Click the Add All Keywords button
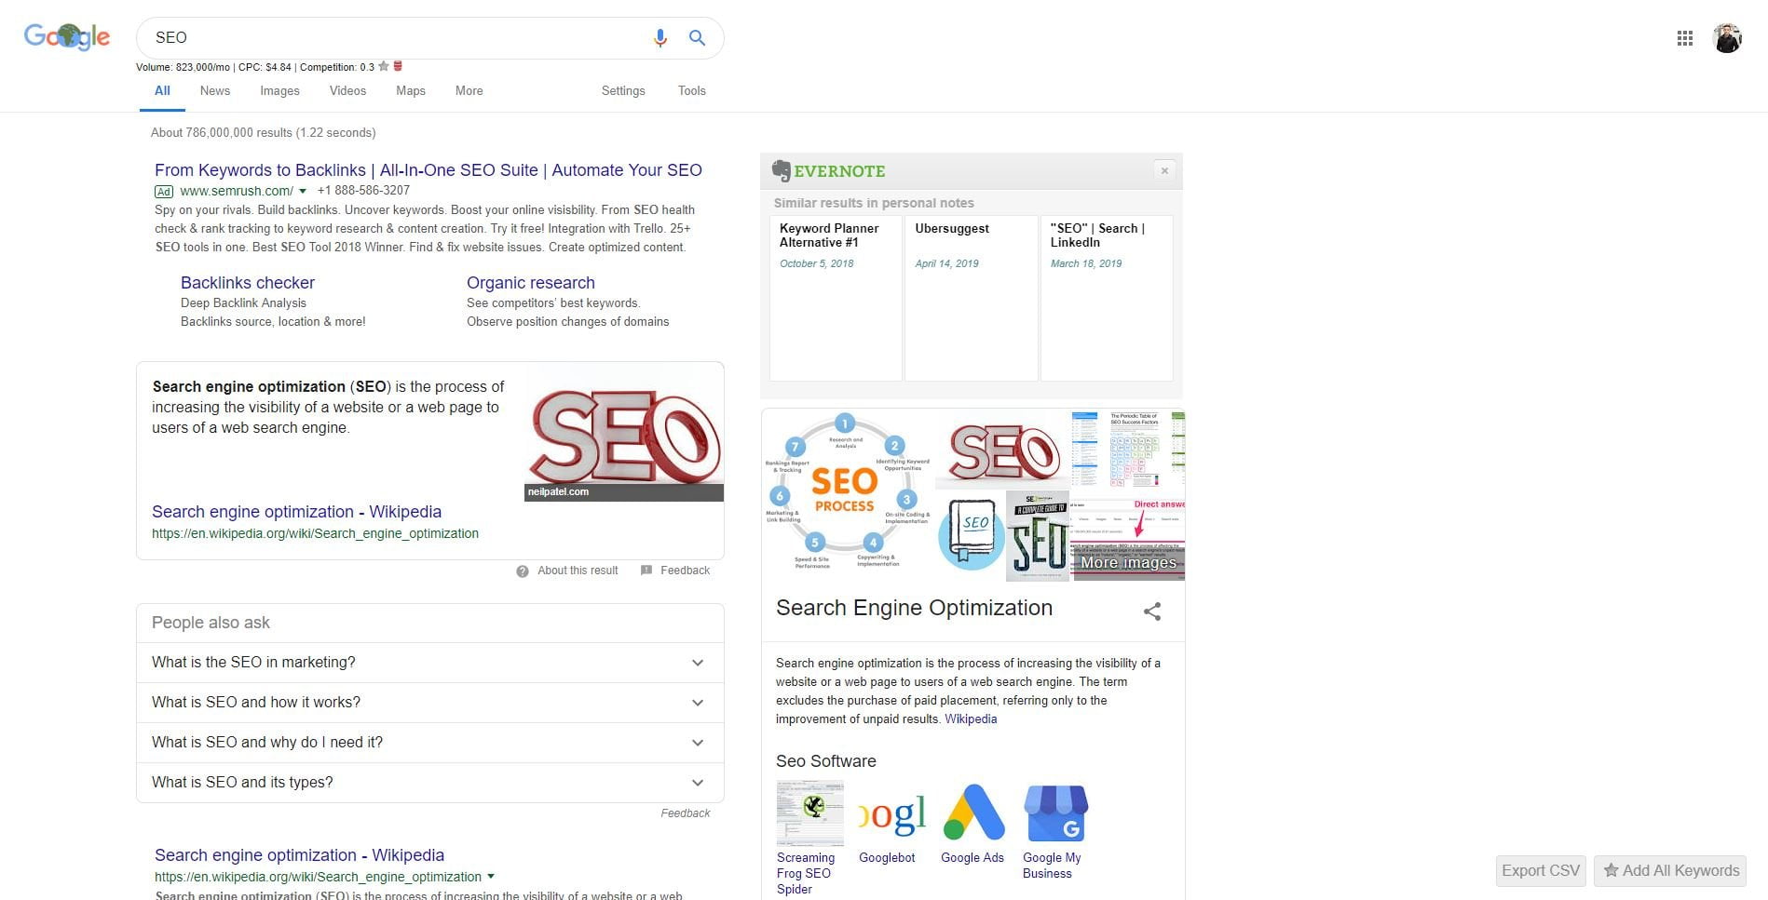The image size is (1768, 900). pos(1670,870)
